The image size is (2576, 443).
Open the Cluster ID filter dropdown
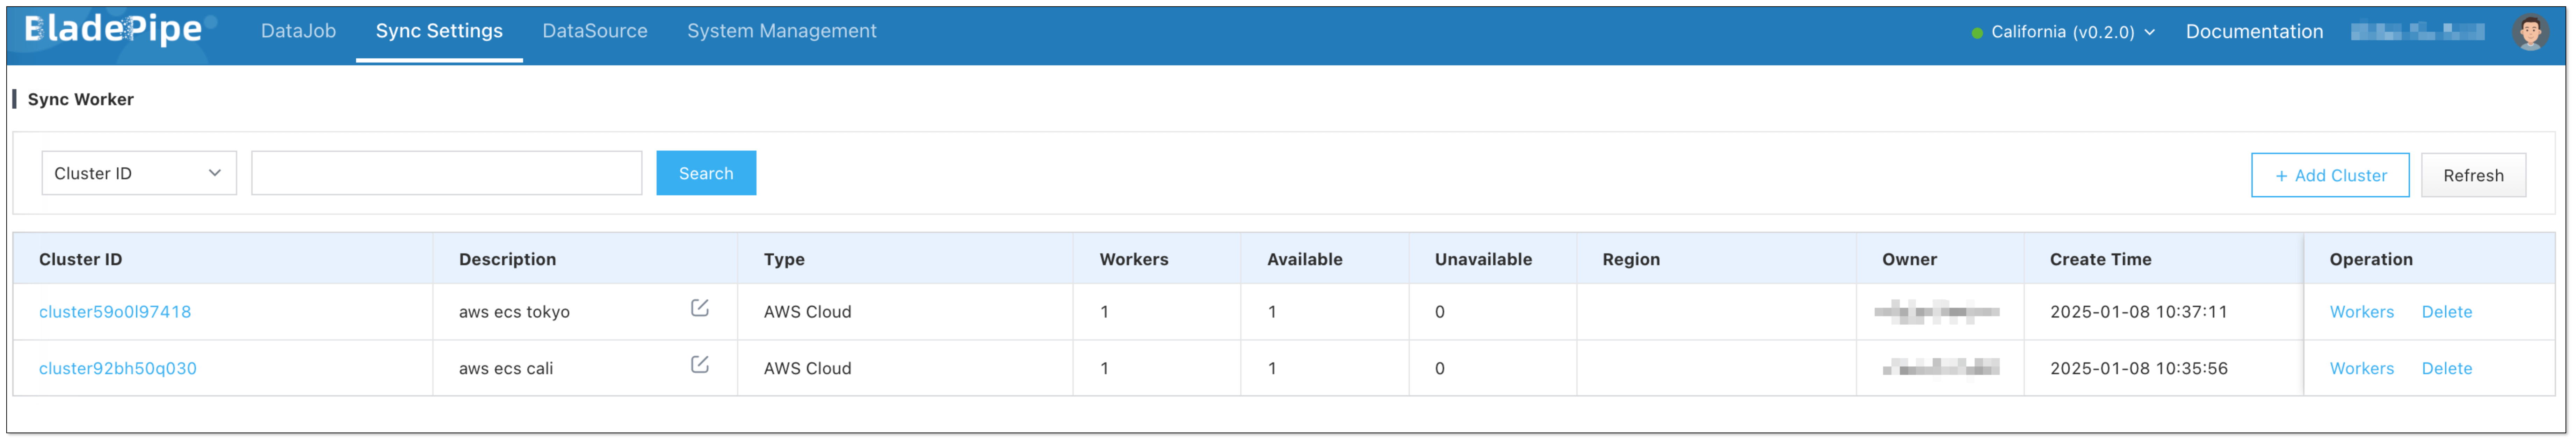[x=138, y=173]
